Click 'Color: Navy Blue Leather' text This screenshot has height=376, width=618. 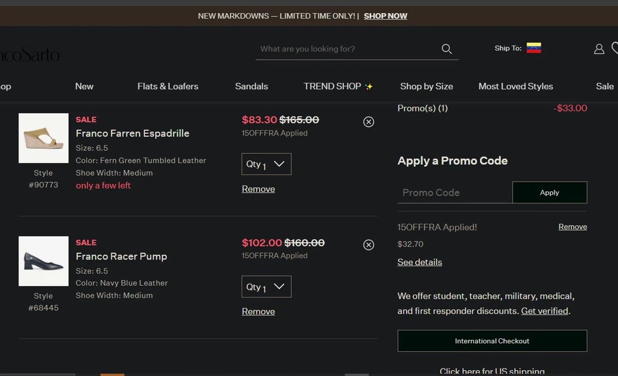coord(122,283)
